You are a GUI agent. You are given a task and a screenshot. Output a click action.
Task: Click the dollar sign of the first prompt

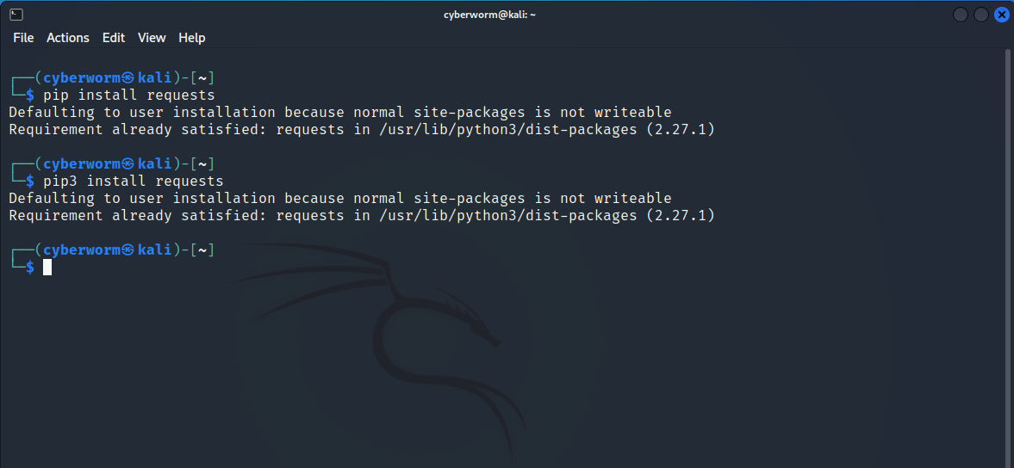click(30, 95)
